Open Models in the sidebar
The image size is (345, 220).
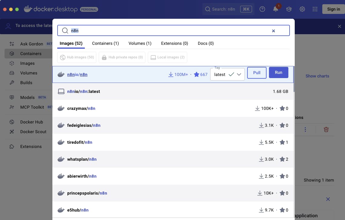(28, 97)
